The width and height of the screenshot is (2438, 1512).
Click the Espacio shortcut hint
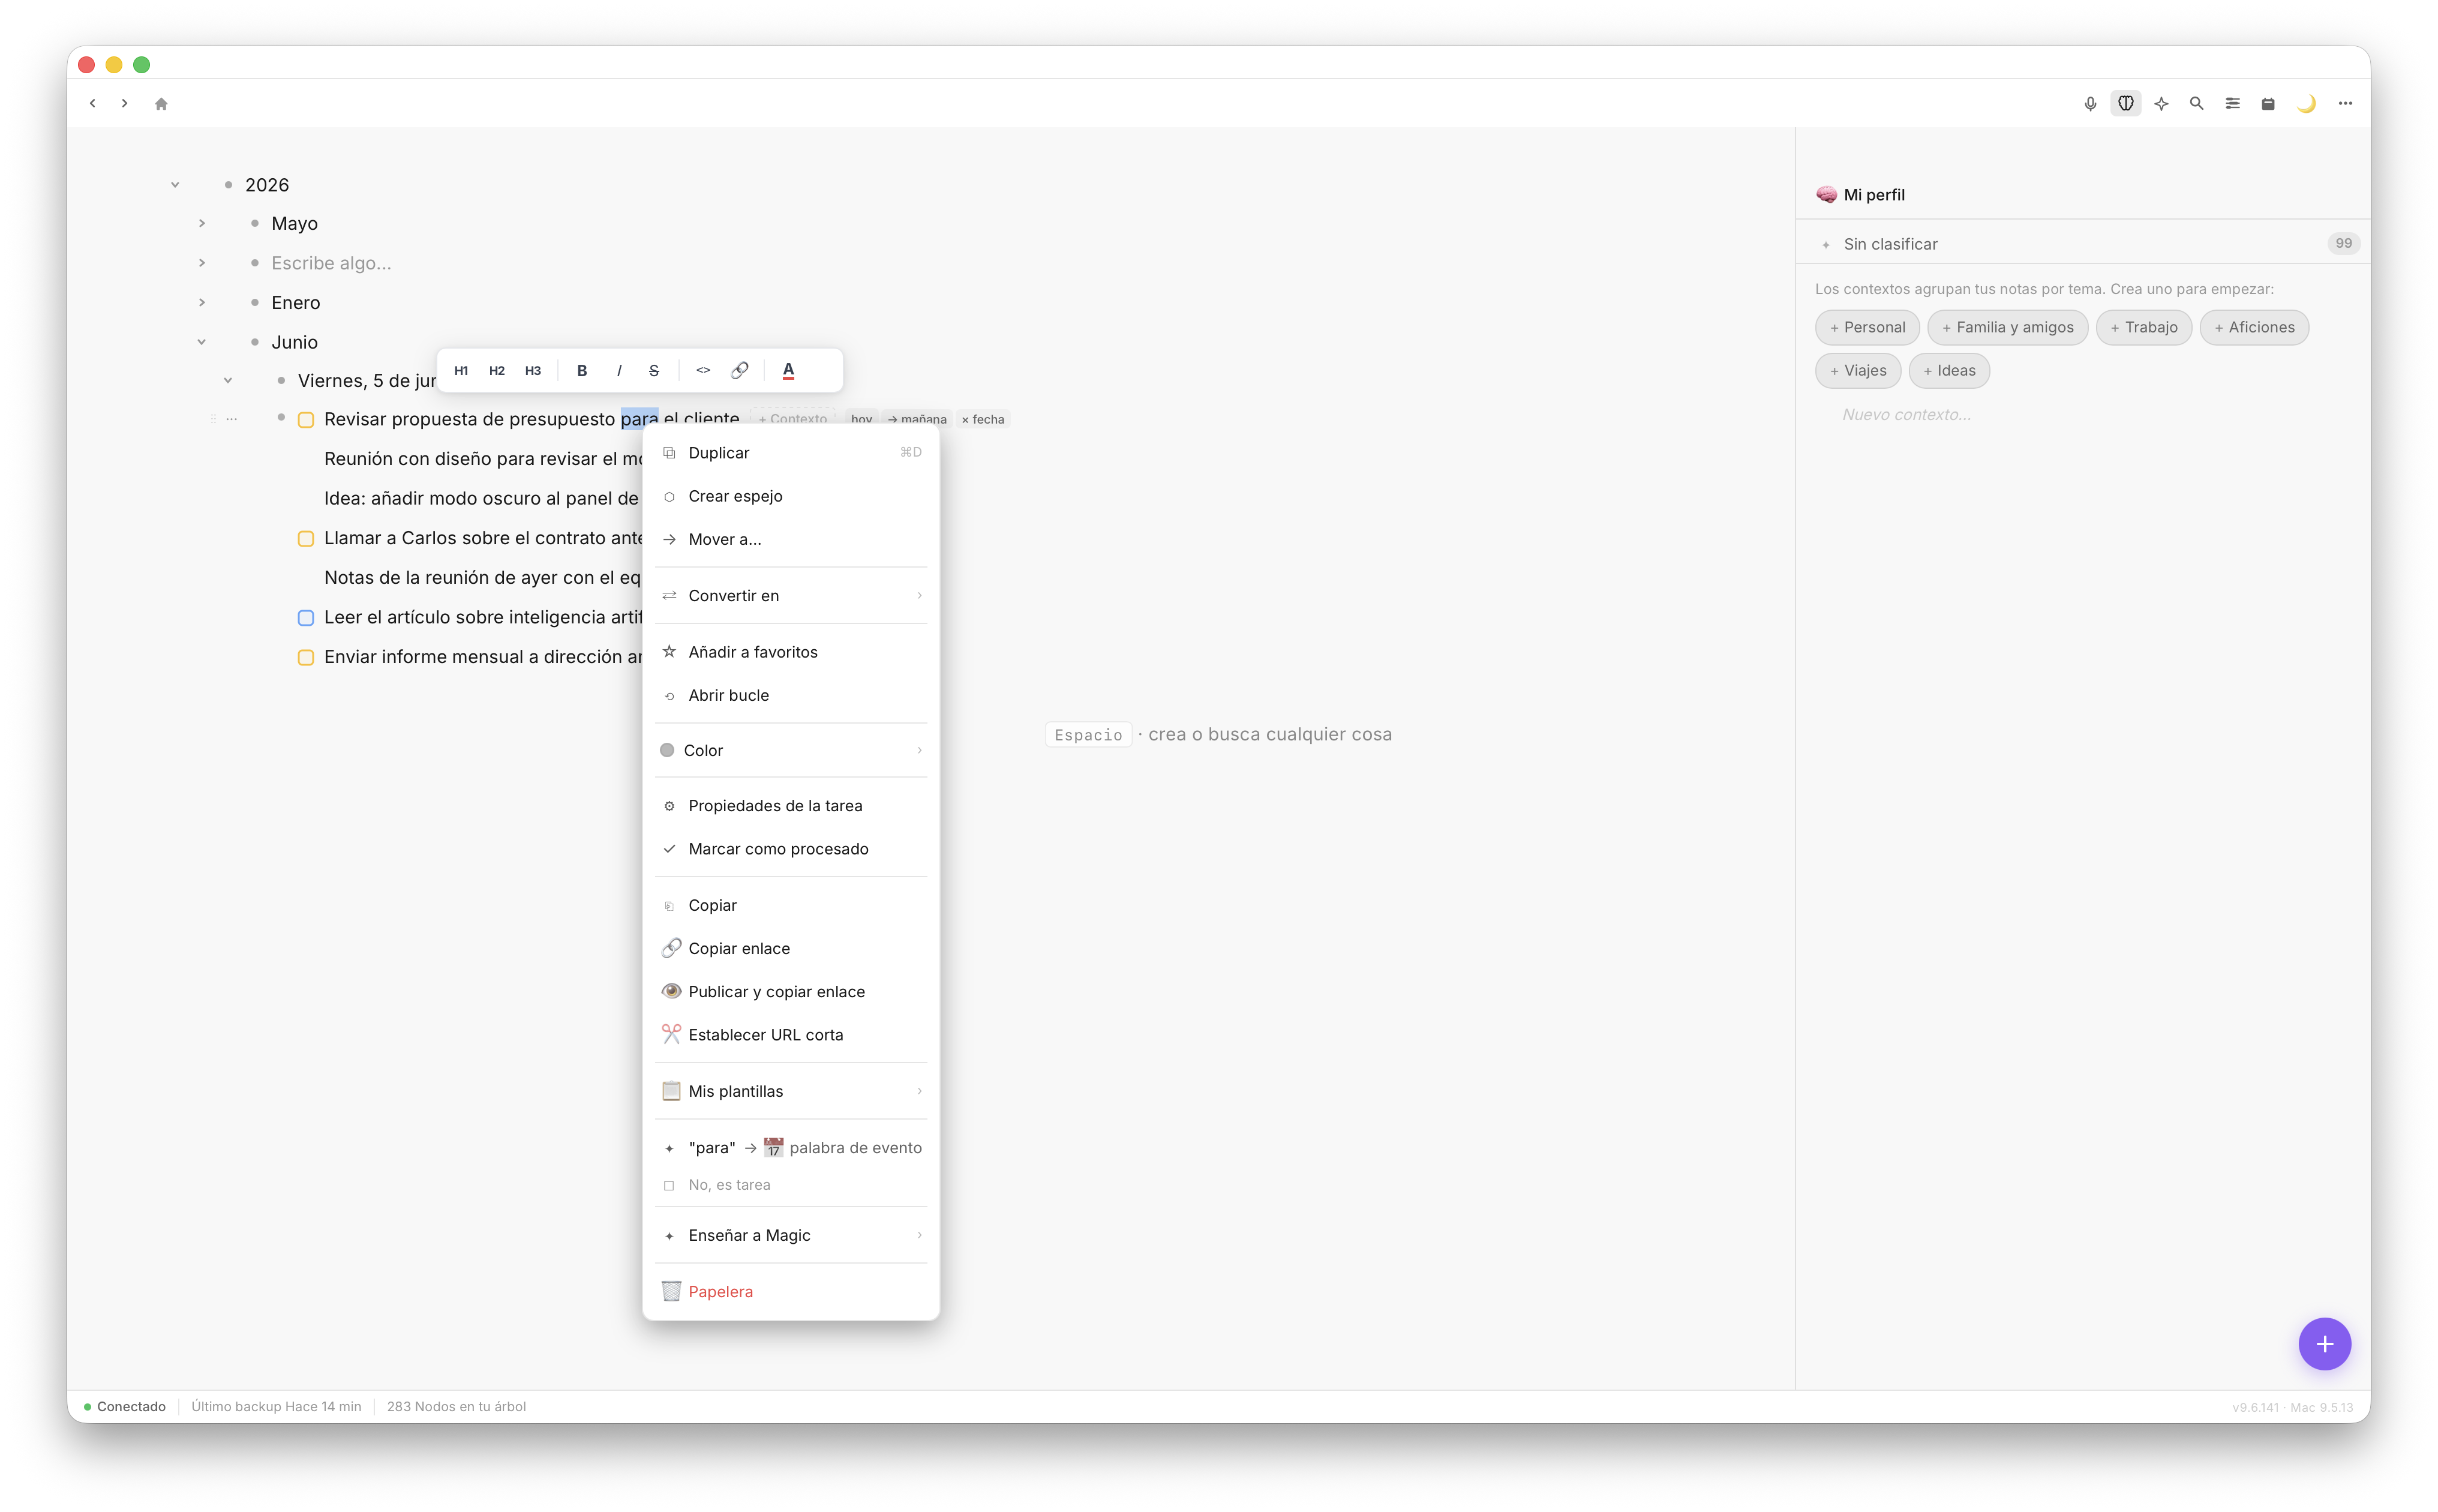[x=1088, y=735]
